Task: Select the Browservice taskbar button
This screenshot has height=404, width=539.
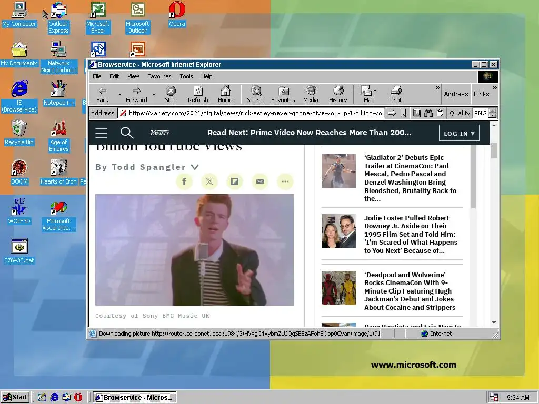Action: click(134, 398)
